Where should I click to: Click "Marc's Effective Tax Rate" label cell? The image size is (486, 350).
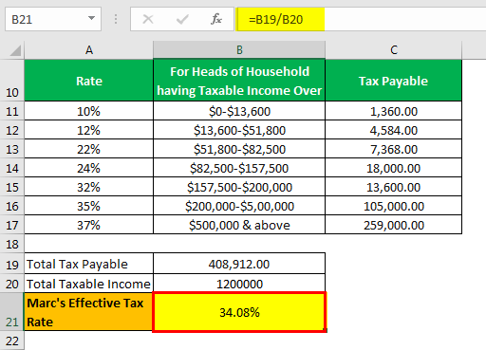(x=89, y=312)
